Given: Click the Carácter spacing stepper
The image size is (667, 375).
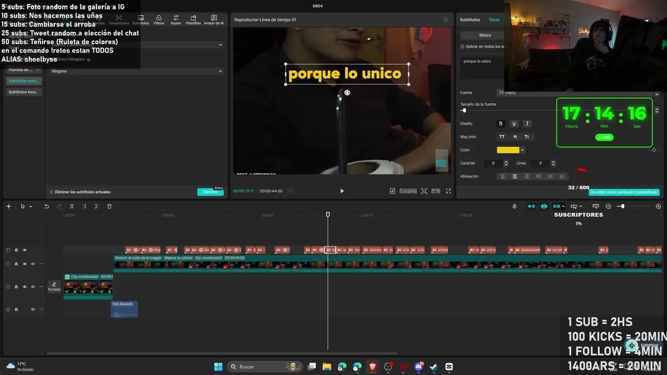Looking at the screenshot, I should 505,163.
